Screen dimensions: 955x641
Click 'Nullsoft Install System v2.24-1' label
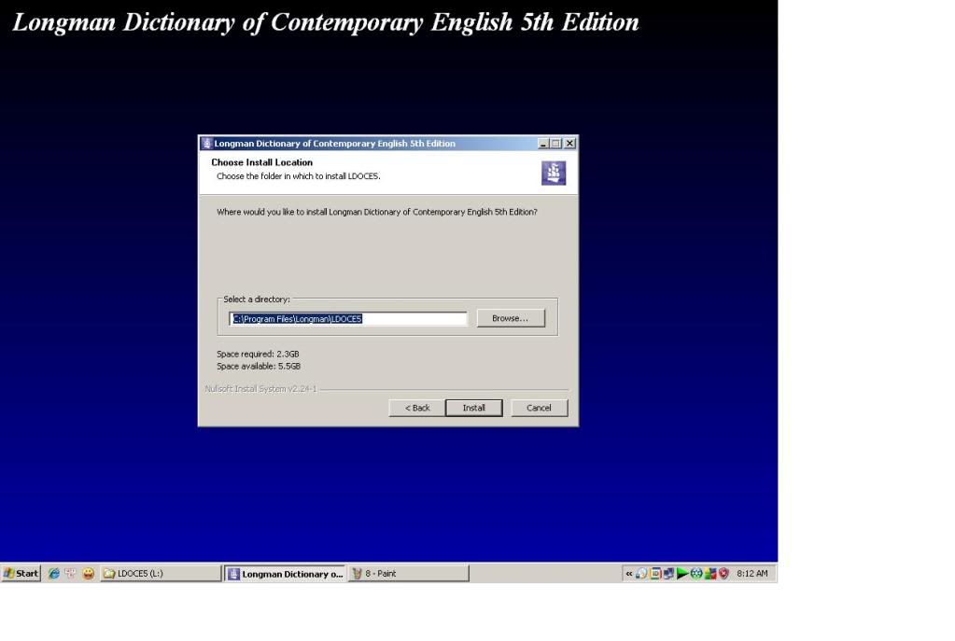(260, 389)
